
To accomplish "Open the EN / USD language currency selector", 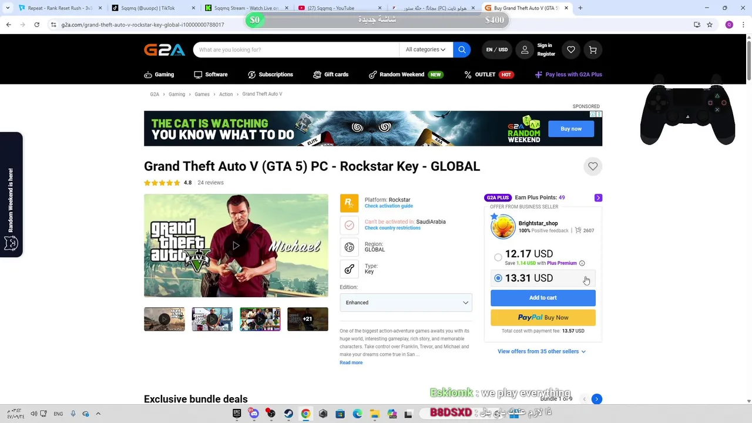I will pyautogui.click(x=497, y=50).
